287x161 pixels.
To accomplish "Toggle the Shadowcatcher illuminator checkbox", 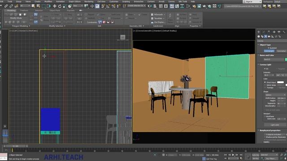I will 265,137.
